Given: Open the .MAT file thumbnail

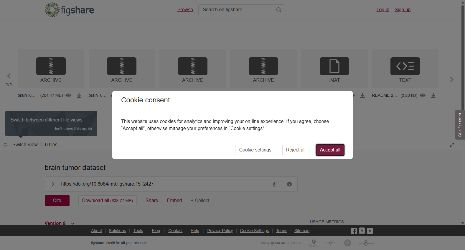Looking at the screenshot, I should point(334,69).
